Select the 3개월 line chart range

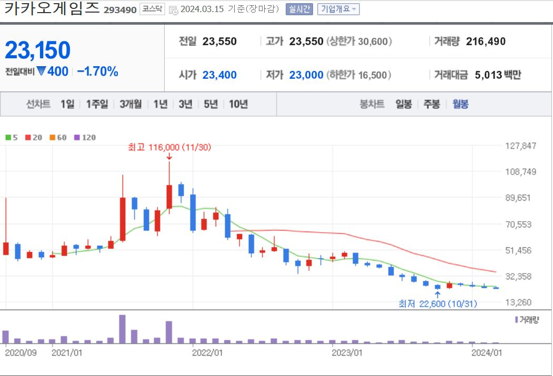[x=130, y=104]
